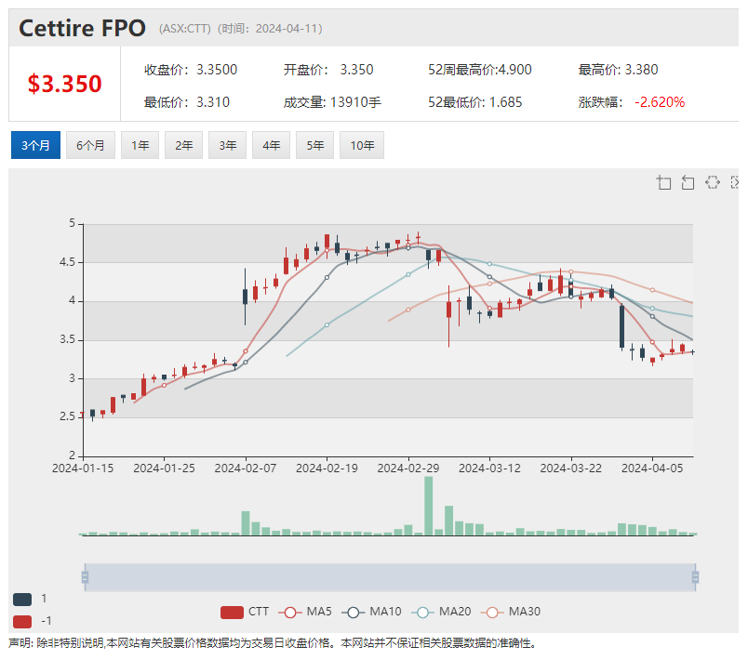Switch to the 5年 time range

pyautogui.click(x=314, y=145)
